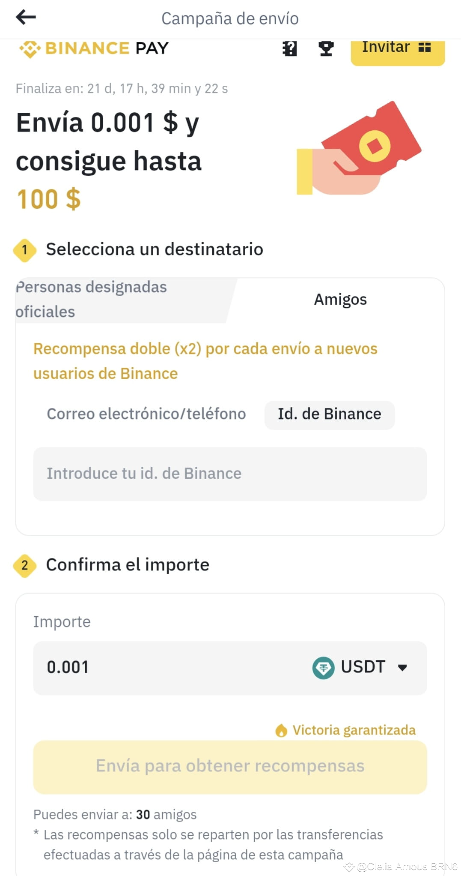Click the 0.001 amount input field
Viewport: 461px width, 876px height.
coord(230,668)
